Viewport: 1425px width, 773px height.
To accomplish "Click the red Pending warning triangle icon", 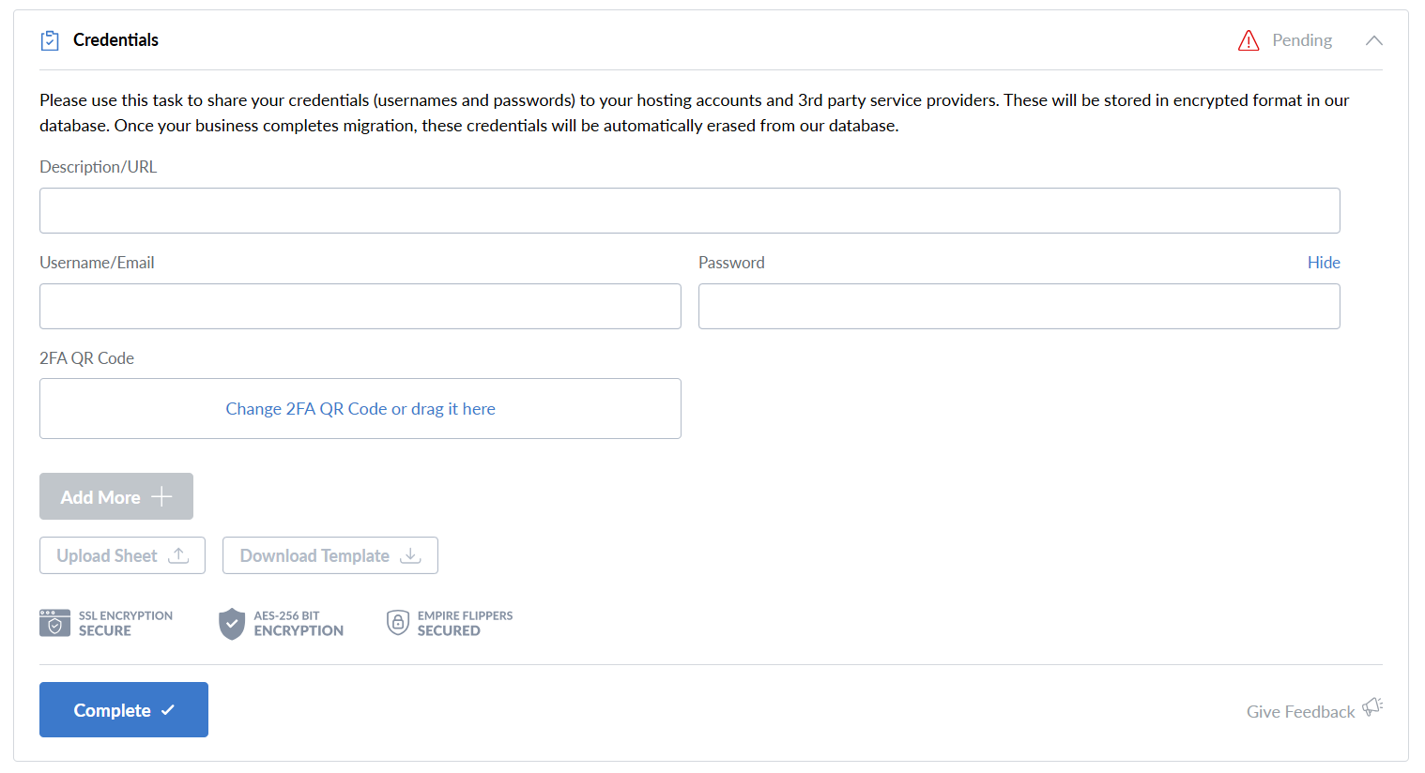I will (1249, 40).
